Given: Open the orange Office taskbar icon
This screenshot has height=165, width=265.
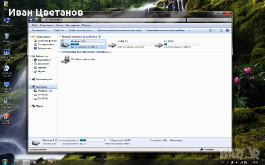Looking at the screenshot, I should click(x=52, y=162).
